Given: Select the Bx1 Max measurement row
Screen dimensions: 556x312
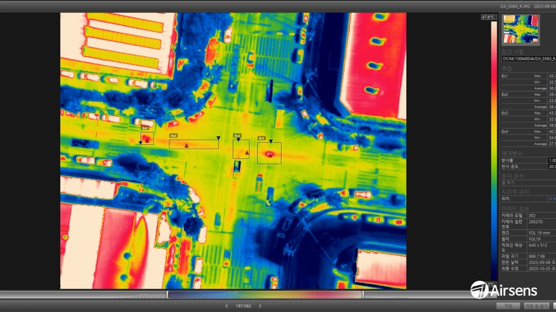Looking at the screenshot, I should 529,75.
